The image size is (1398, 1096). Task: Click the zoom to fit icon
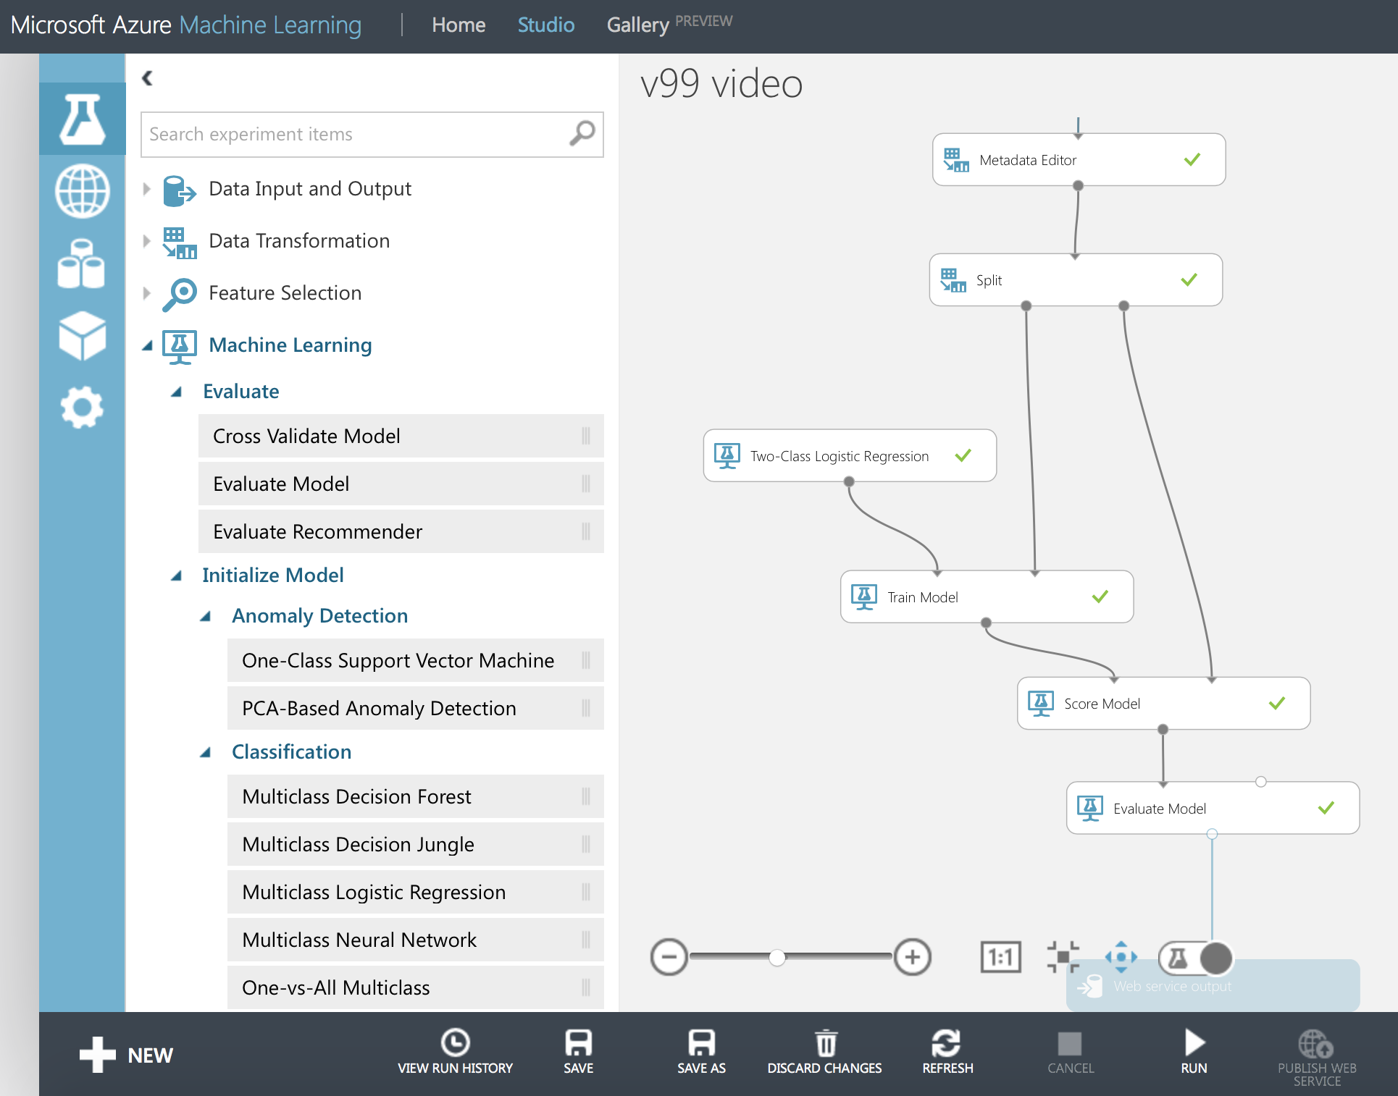coord(1063,957)
